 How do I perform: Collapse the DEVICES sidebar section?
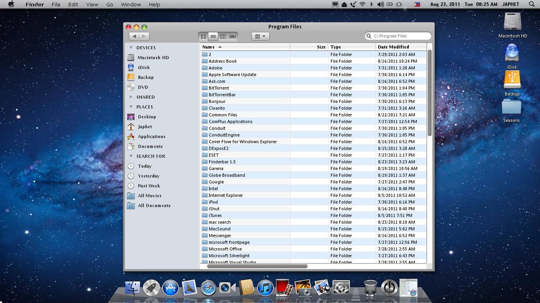tap(131, 48)
